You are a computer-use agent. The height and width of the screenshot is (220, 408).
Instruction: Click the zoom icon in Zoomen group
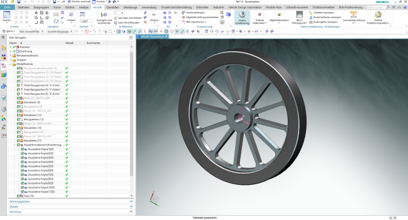[82, 15]
